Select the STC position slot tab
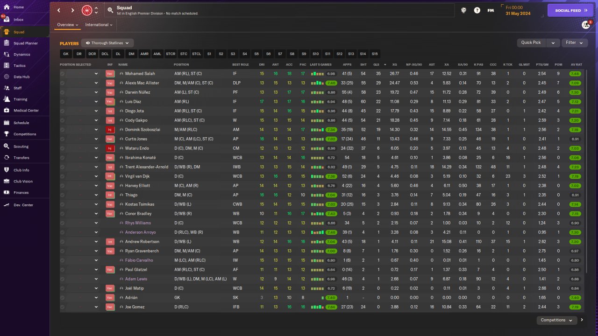Image resolution: width=598 pixels, height=336 pixels. point(184,54)
